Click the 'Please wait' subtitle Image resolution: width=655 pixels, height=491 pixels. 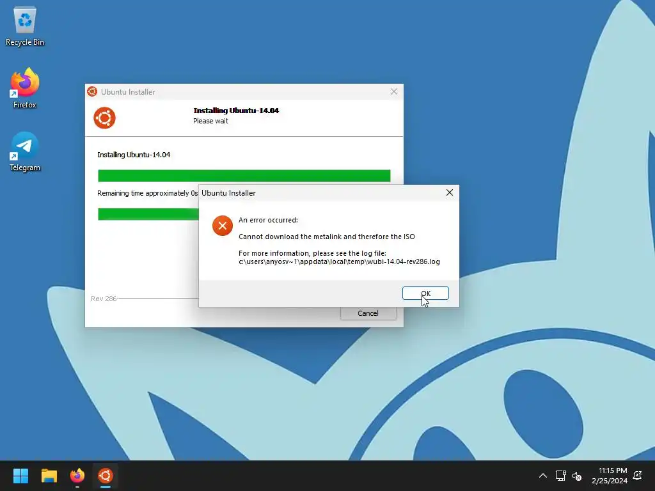point(210,121)
